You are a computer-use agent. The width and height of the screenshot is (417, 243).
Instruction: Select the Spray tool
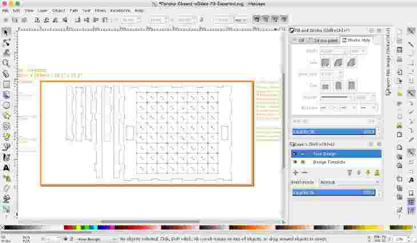coord(6,178)
